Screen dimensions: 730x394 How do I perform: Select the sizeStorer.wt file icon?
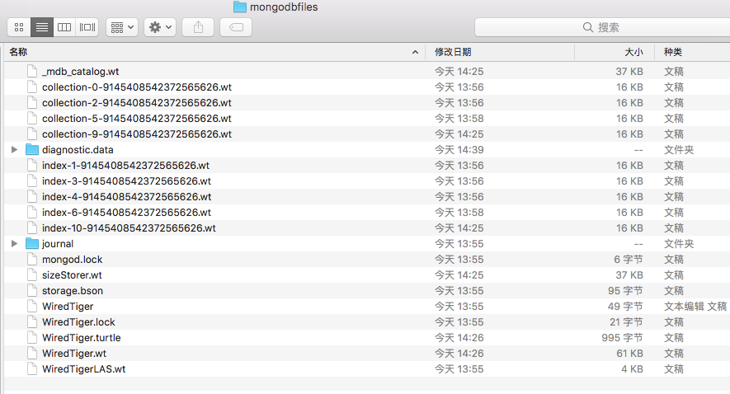point(32,275)
